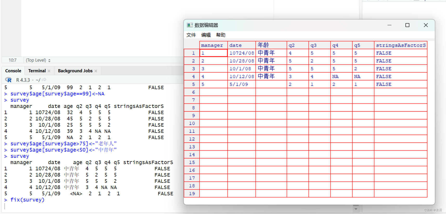
Task: Click row header number 6
Action: click(192, 92)
